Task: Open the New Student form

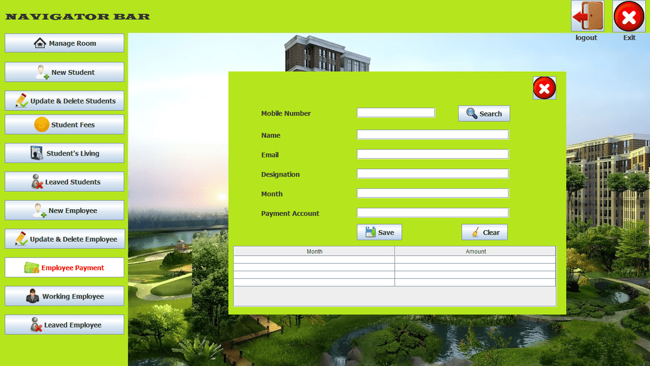Action: pos(64,72)
